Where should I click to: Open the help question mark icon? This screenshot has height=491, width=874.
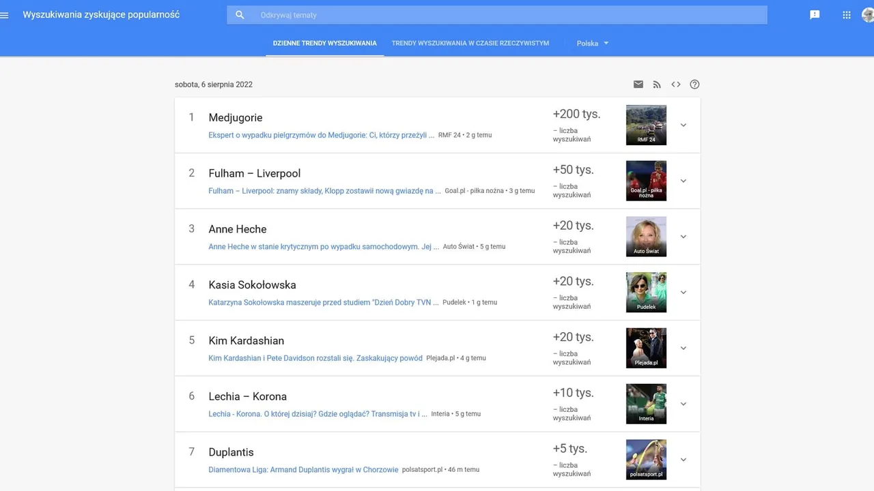point(694,85)
